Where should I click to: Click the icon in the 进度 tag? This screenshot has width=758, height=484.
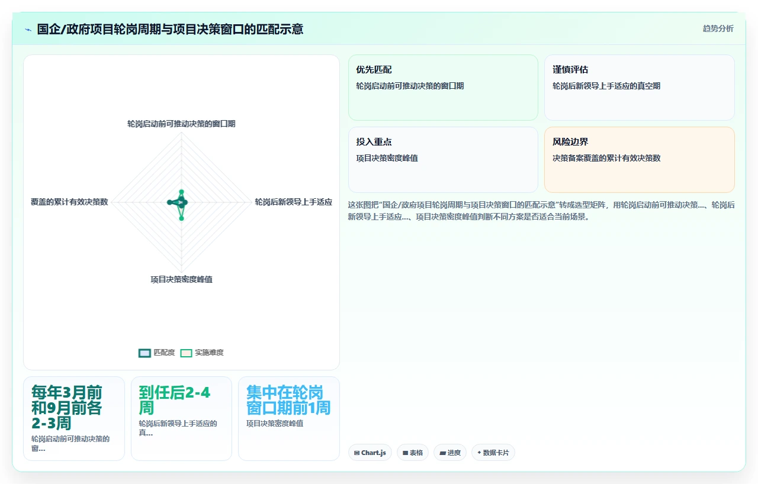tap(442, 453)
